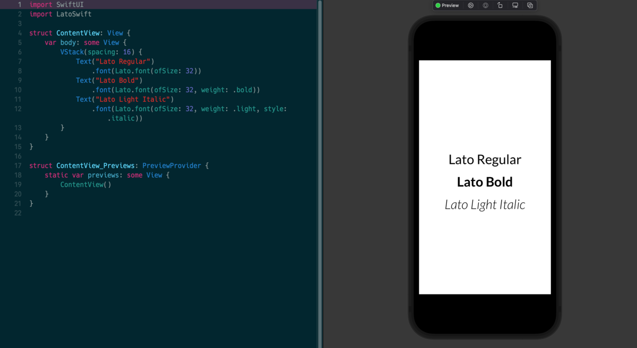Screen dimensions: 637x348
Task: Click the editor's vertical scrollbar
Action: pos(320,174)
